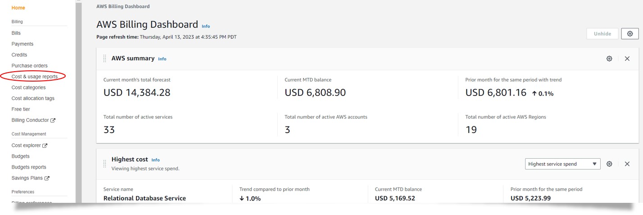Close the Highest cost widget

coord(627,164)
